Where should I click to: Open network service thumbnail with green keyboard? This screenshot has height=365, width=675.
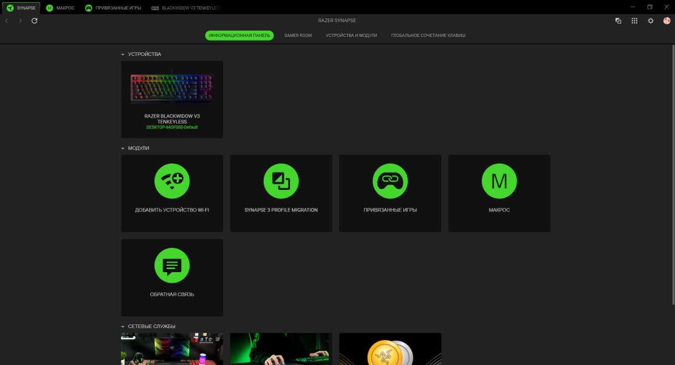[281, 349]
